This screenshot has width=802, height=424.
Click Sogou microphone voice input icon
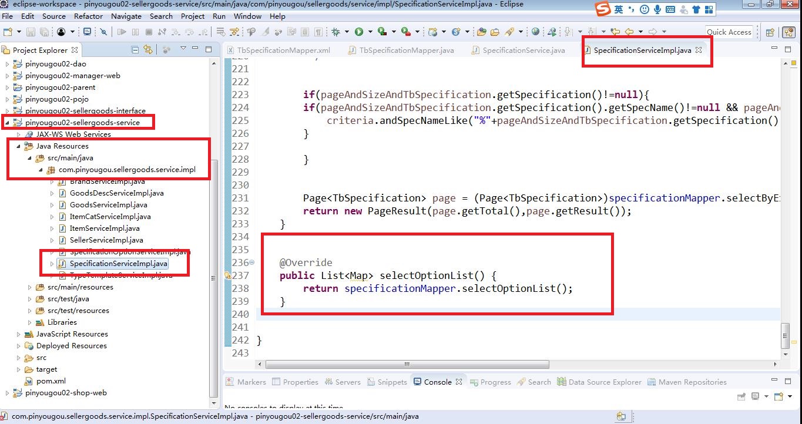pyautogui.click(x=657, y=9)
